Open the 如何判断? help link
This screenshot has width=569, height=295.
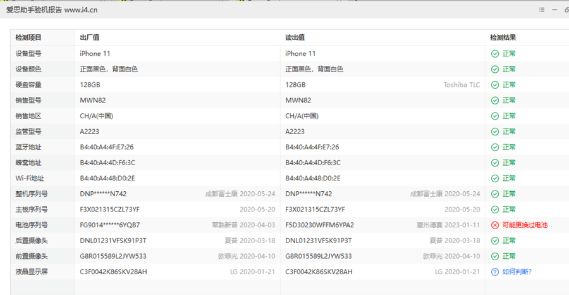click(x=517, y=272)
